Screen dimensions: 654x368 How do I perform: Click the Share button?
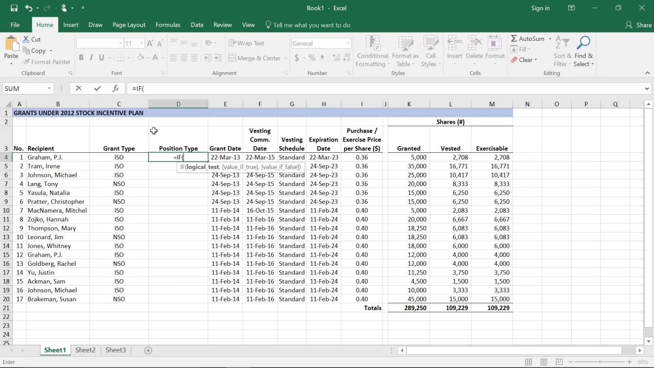click(x=639, y=25)
